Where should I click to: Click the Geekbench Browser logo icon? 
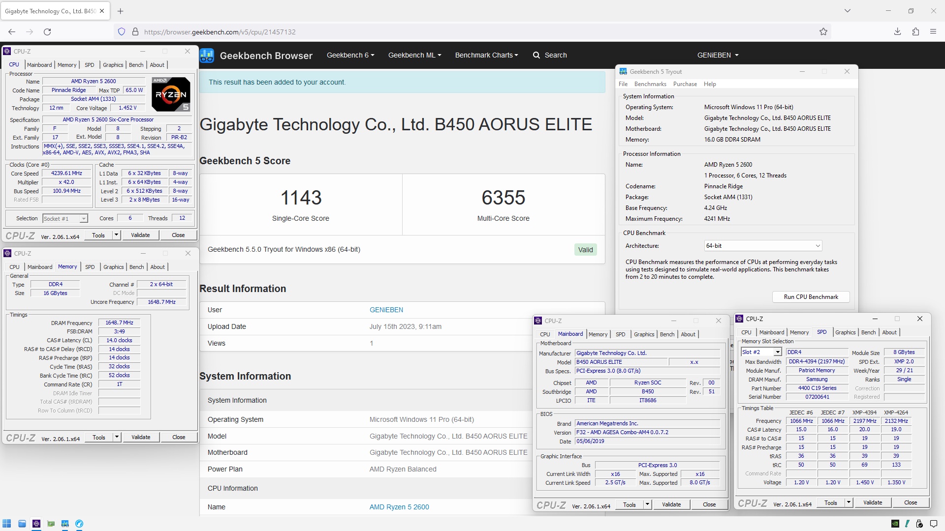(x=207, y=56)
